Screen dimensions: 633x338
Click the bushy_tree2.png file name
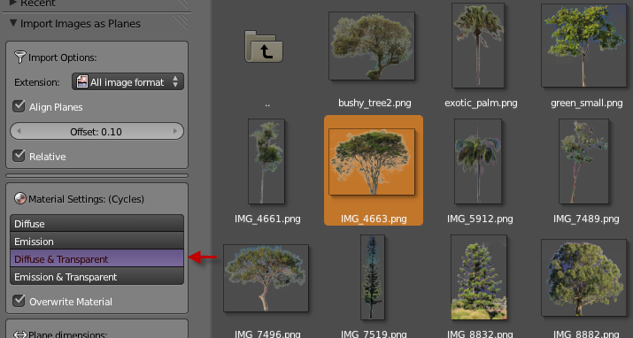click(374, 103)
